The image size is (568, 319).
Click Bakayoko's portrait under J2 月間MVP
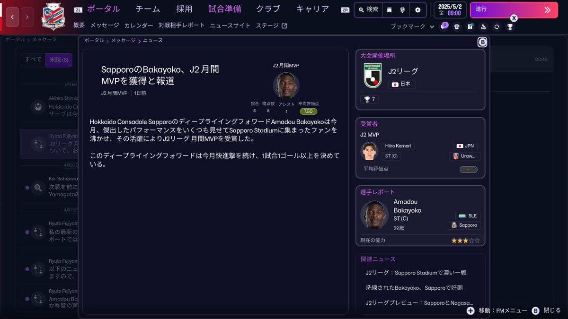(286, 85)
